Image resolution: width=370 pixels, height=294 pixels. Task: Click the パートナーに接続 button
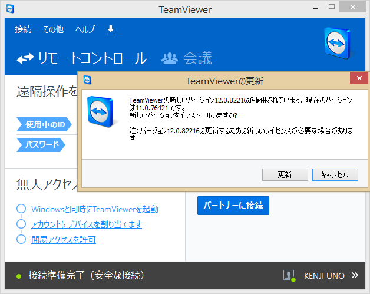click(x=233, y=206)
